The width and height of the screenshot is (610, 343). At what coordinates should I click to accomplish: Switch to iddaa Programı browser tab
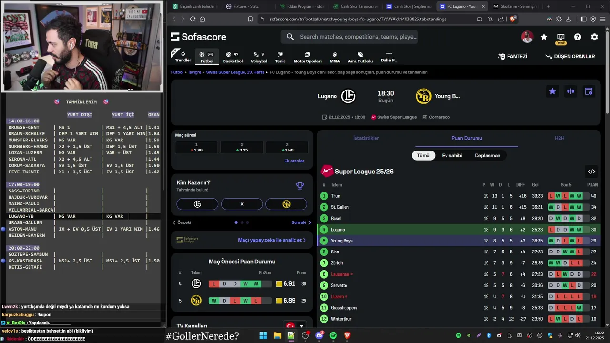point(303,6)
